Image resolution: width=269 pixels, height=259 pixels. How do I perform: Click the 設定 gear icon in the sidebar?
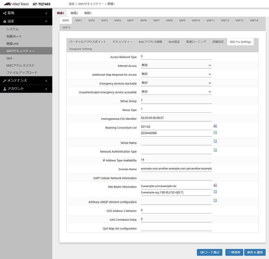(x=5, y=22)
